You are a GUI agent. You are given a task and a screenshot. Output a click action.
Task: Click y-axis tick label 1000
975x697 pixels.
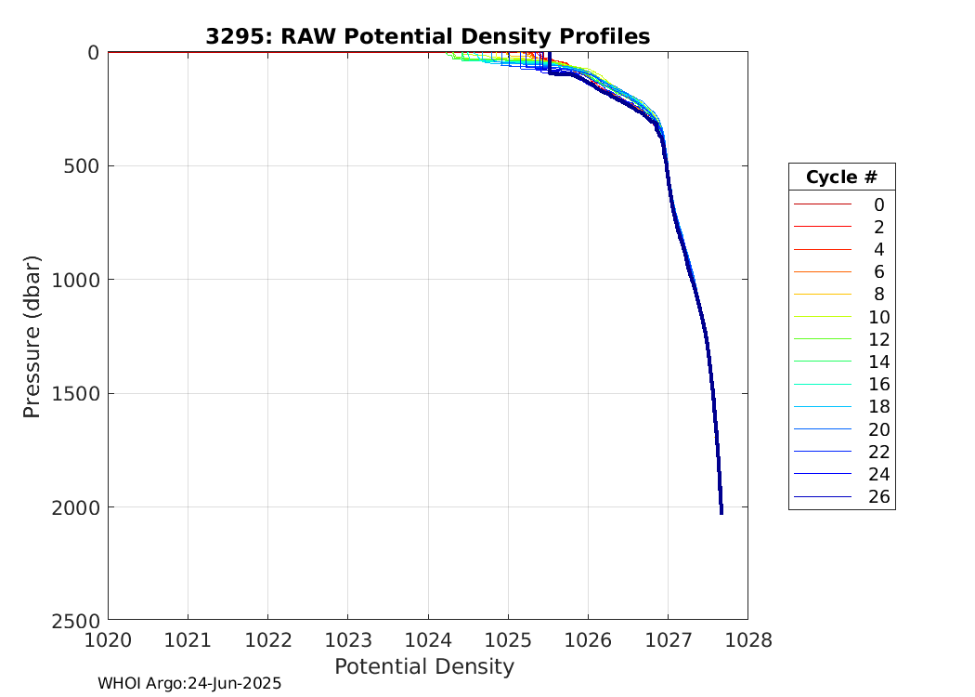click(75, 280)
